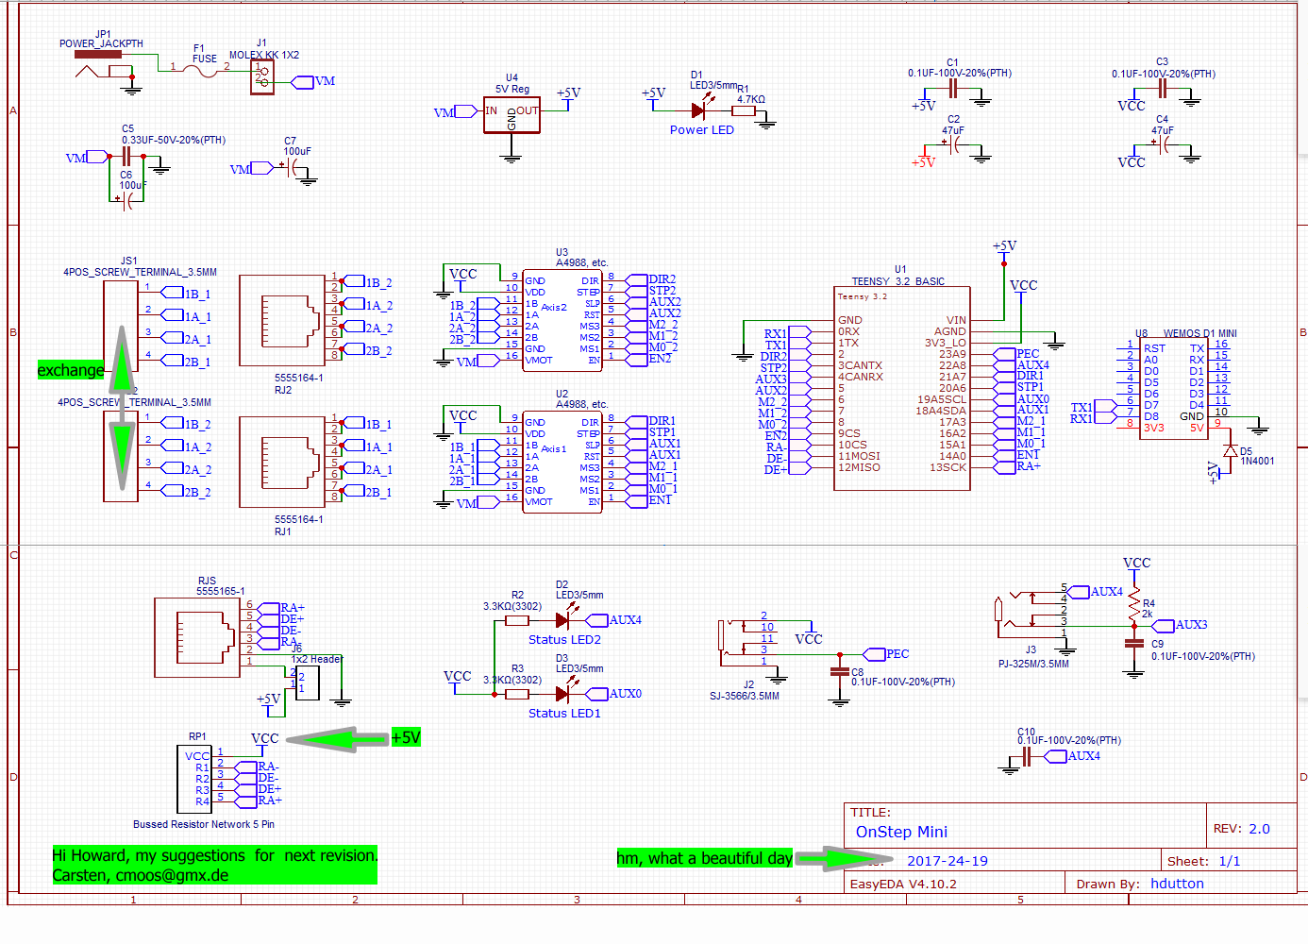The height and width of the screenshot is (944, 1308).
Task: Click the 'Power LED' label
Action: click(701, 130)
